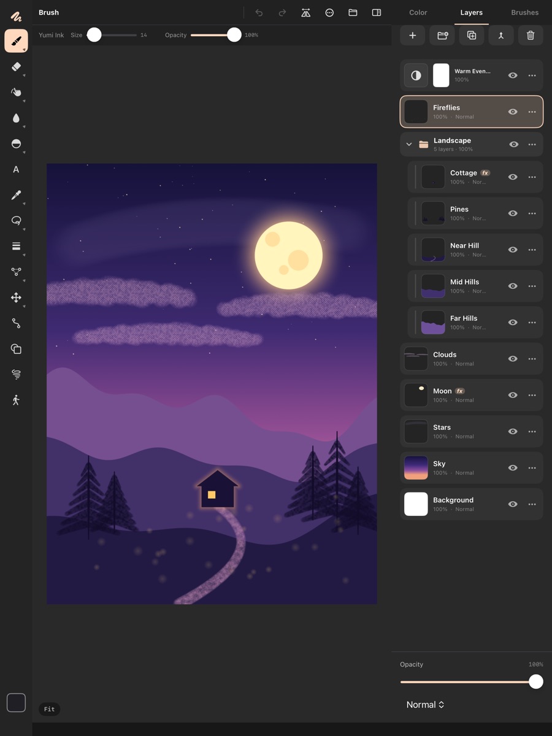Hide the Moon layer

[x=513, y=395]
